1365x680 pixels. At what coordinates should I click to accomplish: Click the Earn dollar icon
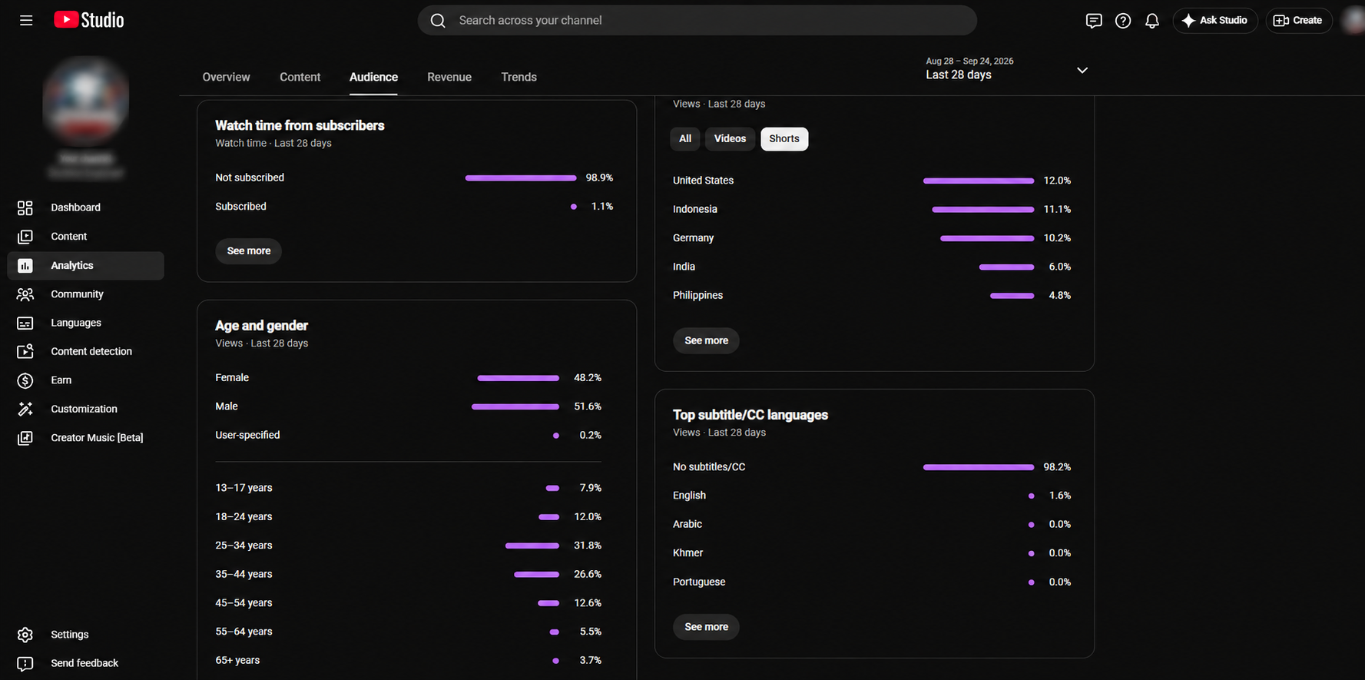[25, 380]
